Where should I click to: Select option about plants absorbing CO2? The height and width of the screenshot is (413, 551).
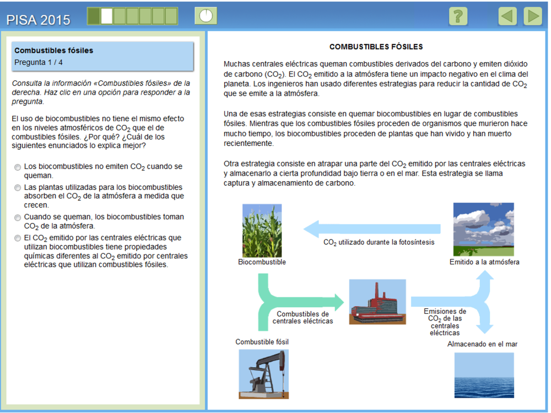pyautogui.click(x=18, y=188)
